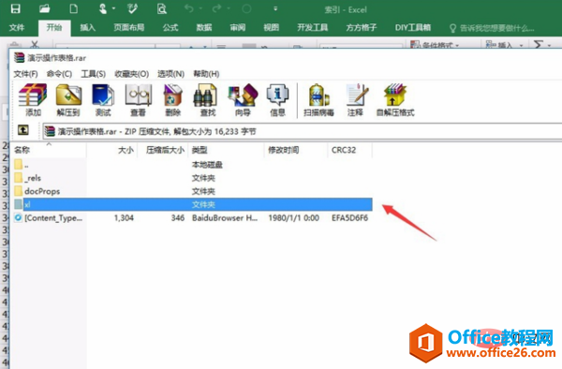Sort by 大小 column header
Image resolution: width=562 pixels, height=369 pixels.
pyautogui.click(x=111, y=150)
